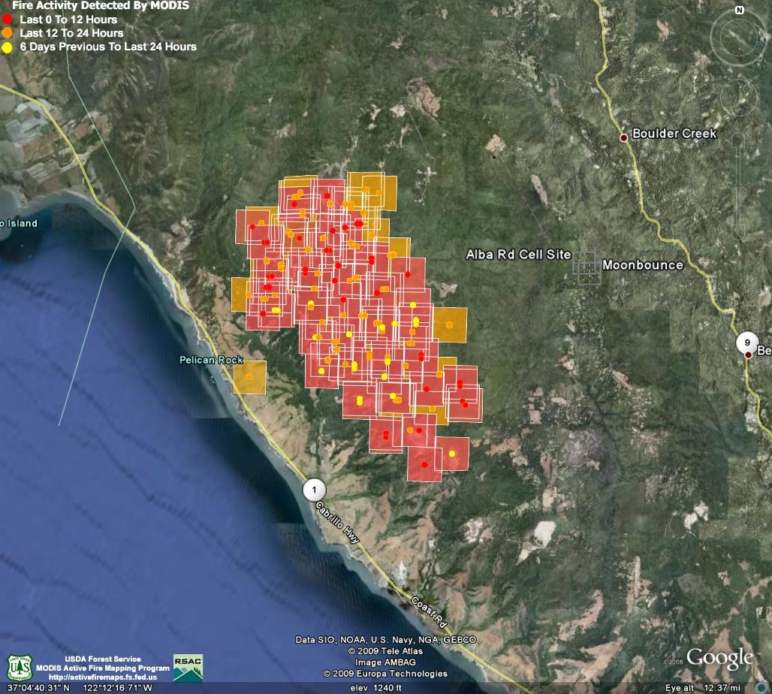Click red Last 0 To 12 Hours legend dot
This screenshot has width=772, height=694.
8,20
